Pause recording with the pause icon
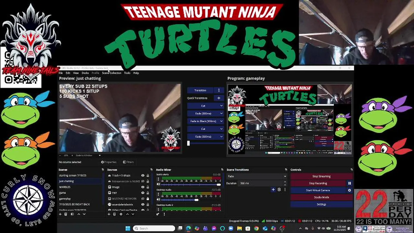414x233 pixels. (349, 183)
